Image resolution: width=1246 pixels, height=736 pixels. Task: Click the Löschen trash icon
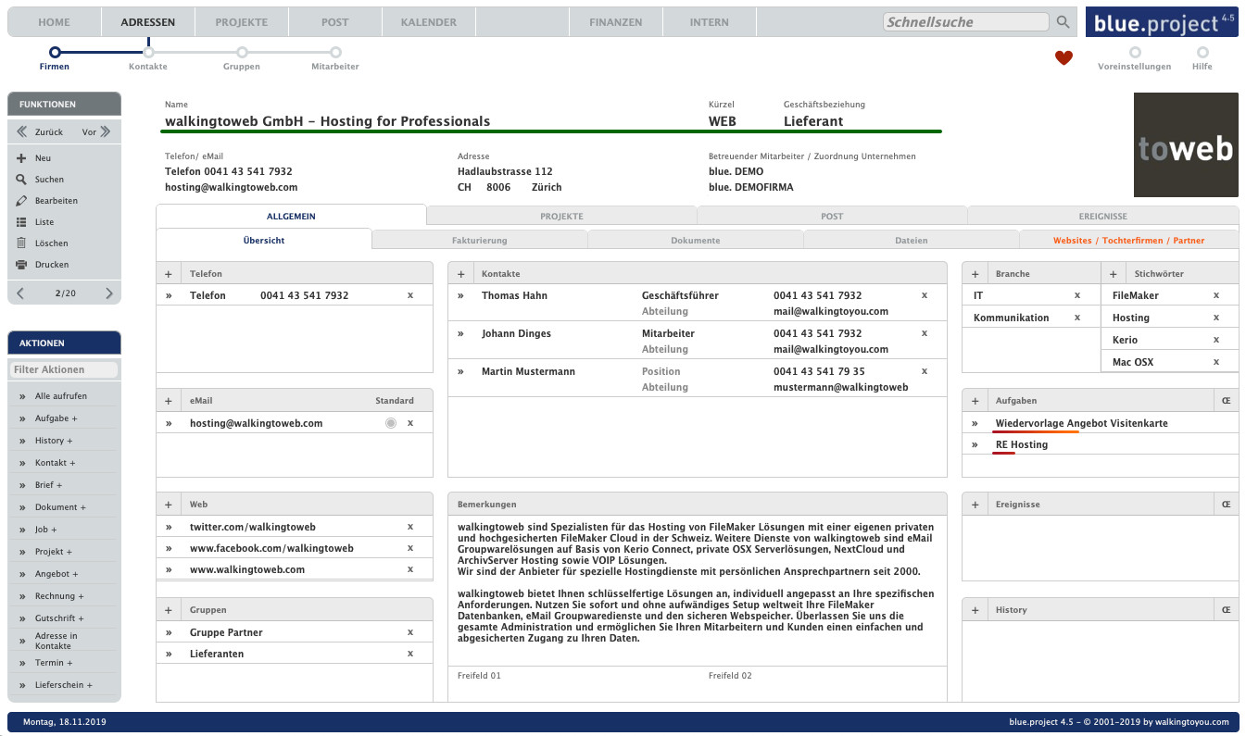tap(21, 243)
